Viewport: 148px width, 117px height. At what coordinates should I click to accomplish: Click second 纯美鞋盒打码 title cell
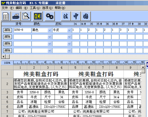[x=96, y=74]
